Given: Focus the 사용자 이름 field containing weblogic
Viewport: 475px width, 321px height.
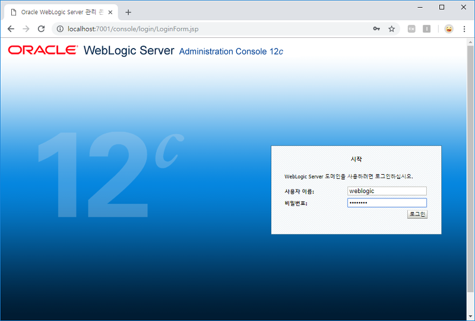Looking at the screenshot, I should pos(387,191).
